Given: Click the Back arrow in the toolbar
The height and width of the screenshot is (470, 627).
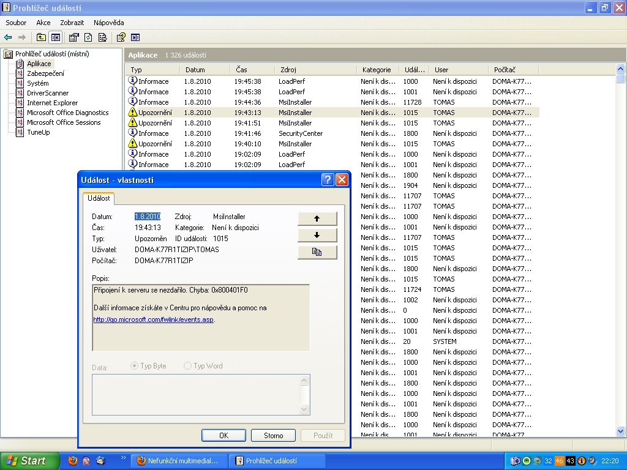Looking at the screenshot, I should point(8,37).
